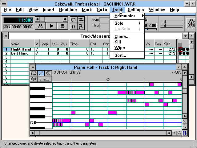Open the Realtime menu
Image resolution: width=197 pixels, height=148 pixels.
pyautogui.click(x=68, y=10)
